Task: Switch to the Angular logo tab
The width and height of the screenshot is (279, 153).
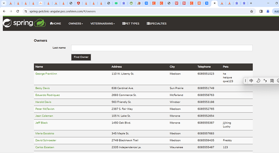Action: click(78, 3)
